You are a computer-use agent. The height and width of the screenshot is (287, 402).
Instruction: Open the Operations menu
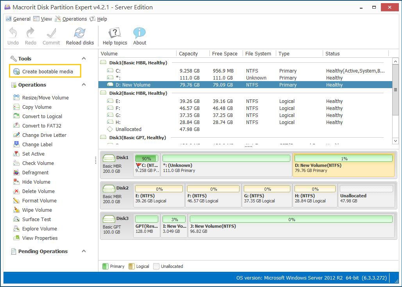point(71,19)
